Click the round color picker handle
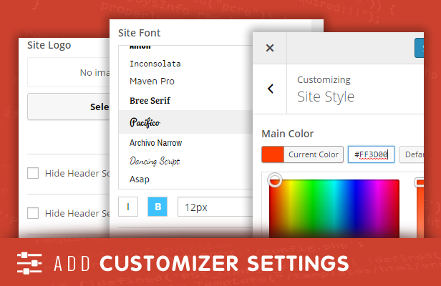 (x=275, y=180)
